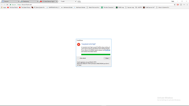
Task: Close the Hard Dance YouTube tab
Action: tap(56, 1)
